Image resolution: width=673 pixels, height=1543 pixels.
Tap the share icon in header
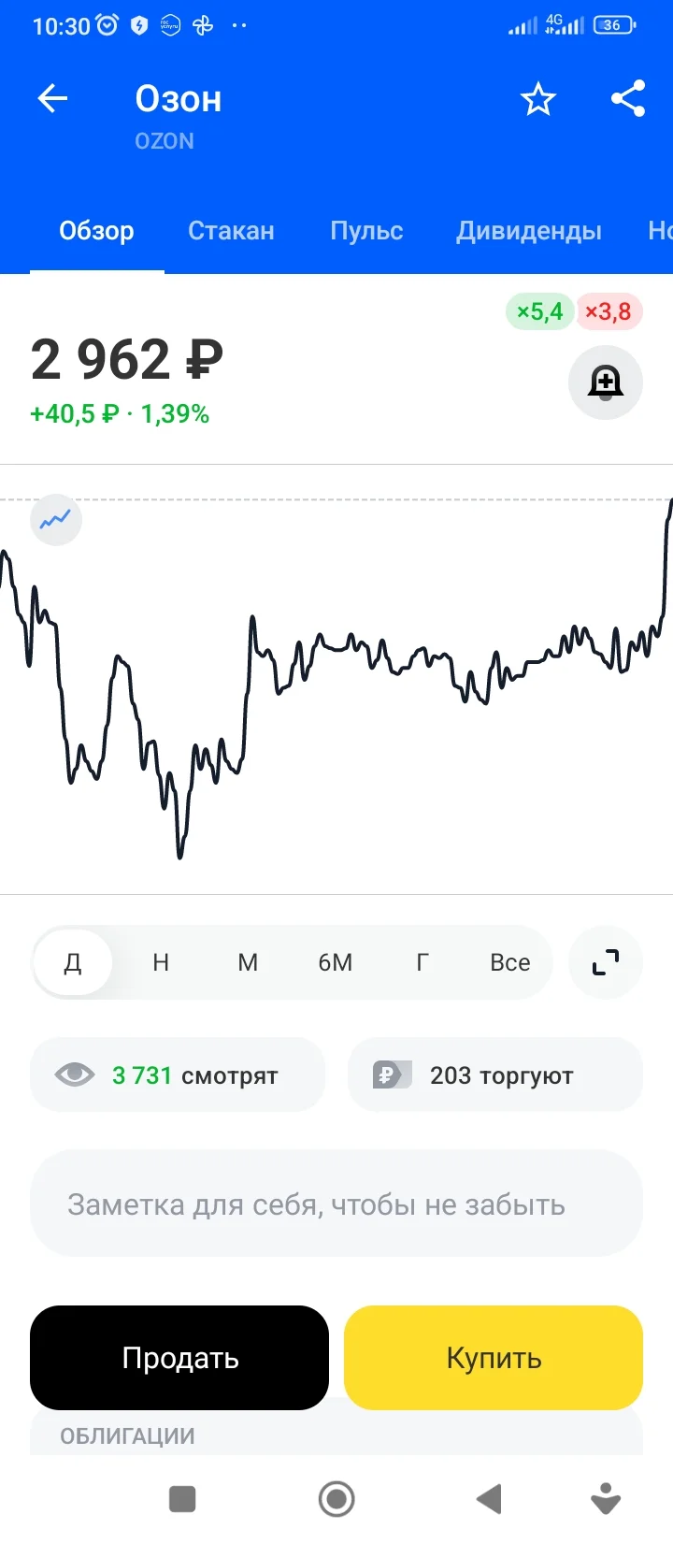click(x=628, y=98)
